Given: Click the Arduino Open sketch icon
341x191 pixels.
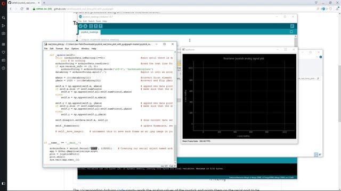Looking at the screenshot, I should [96, 26].
